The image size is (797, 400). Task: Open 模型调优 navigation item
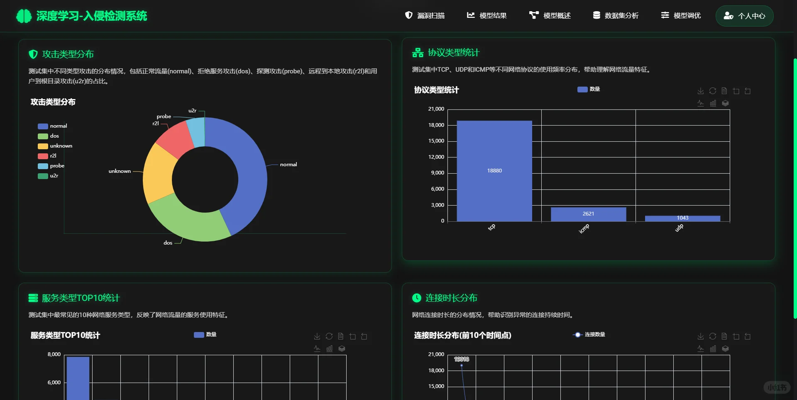click(681, 15)
